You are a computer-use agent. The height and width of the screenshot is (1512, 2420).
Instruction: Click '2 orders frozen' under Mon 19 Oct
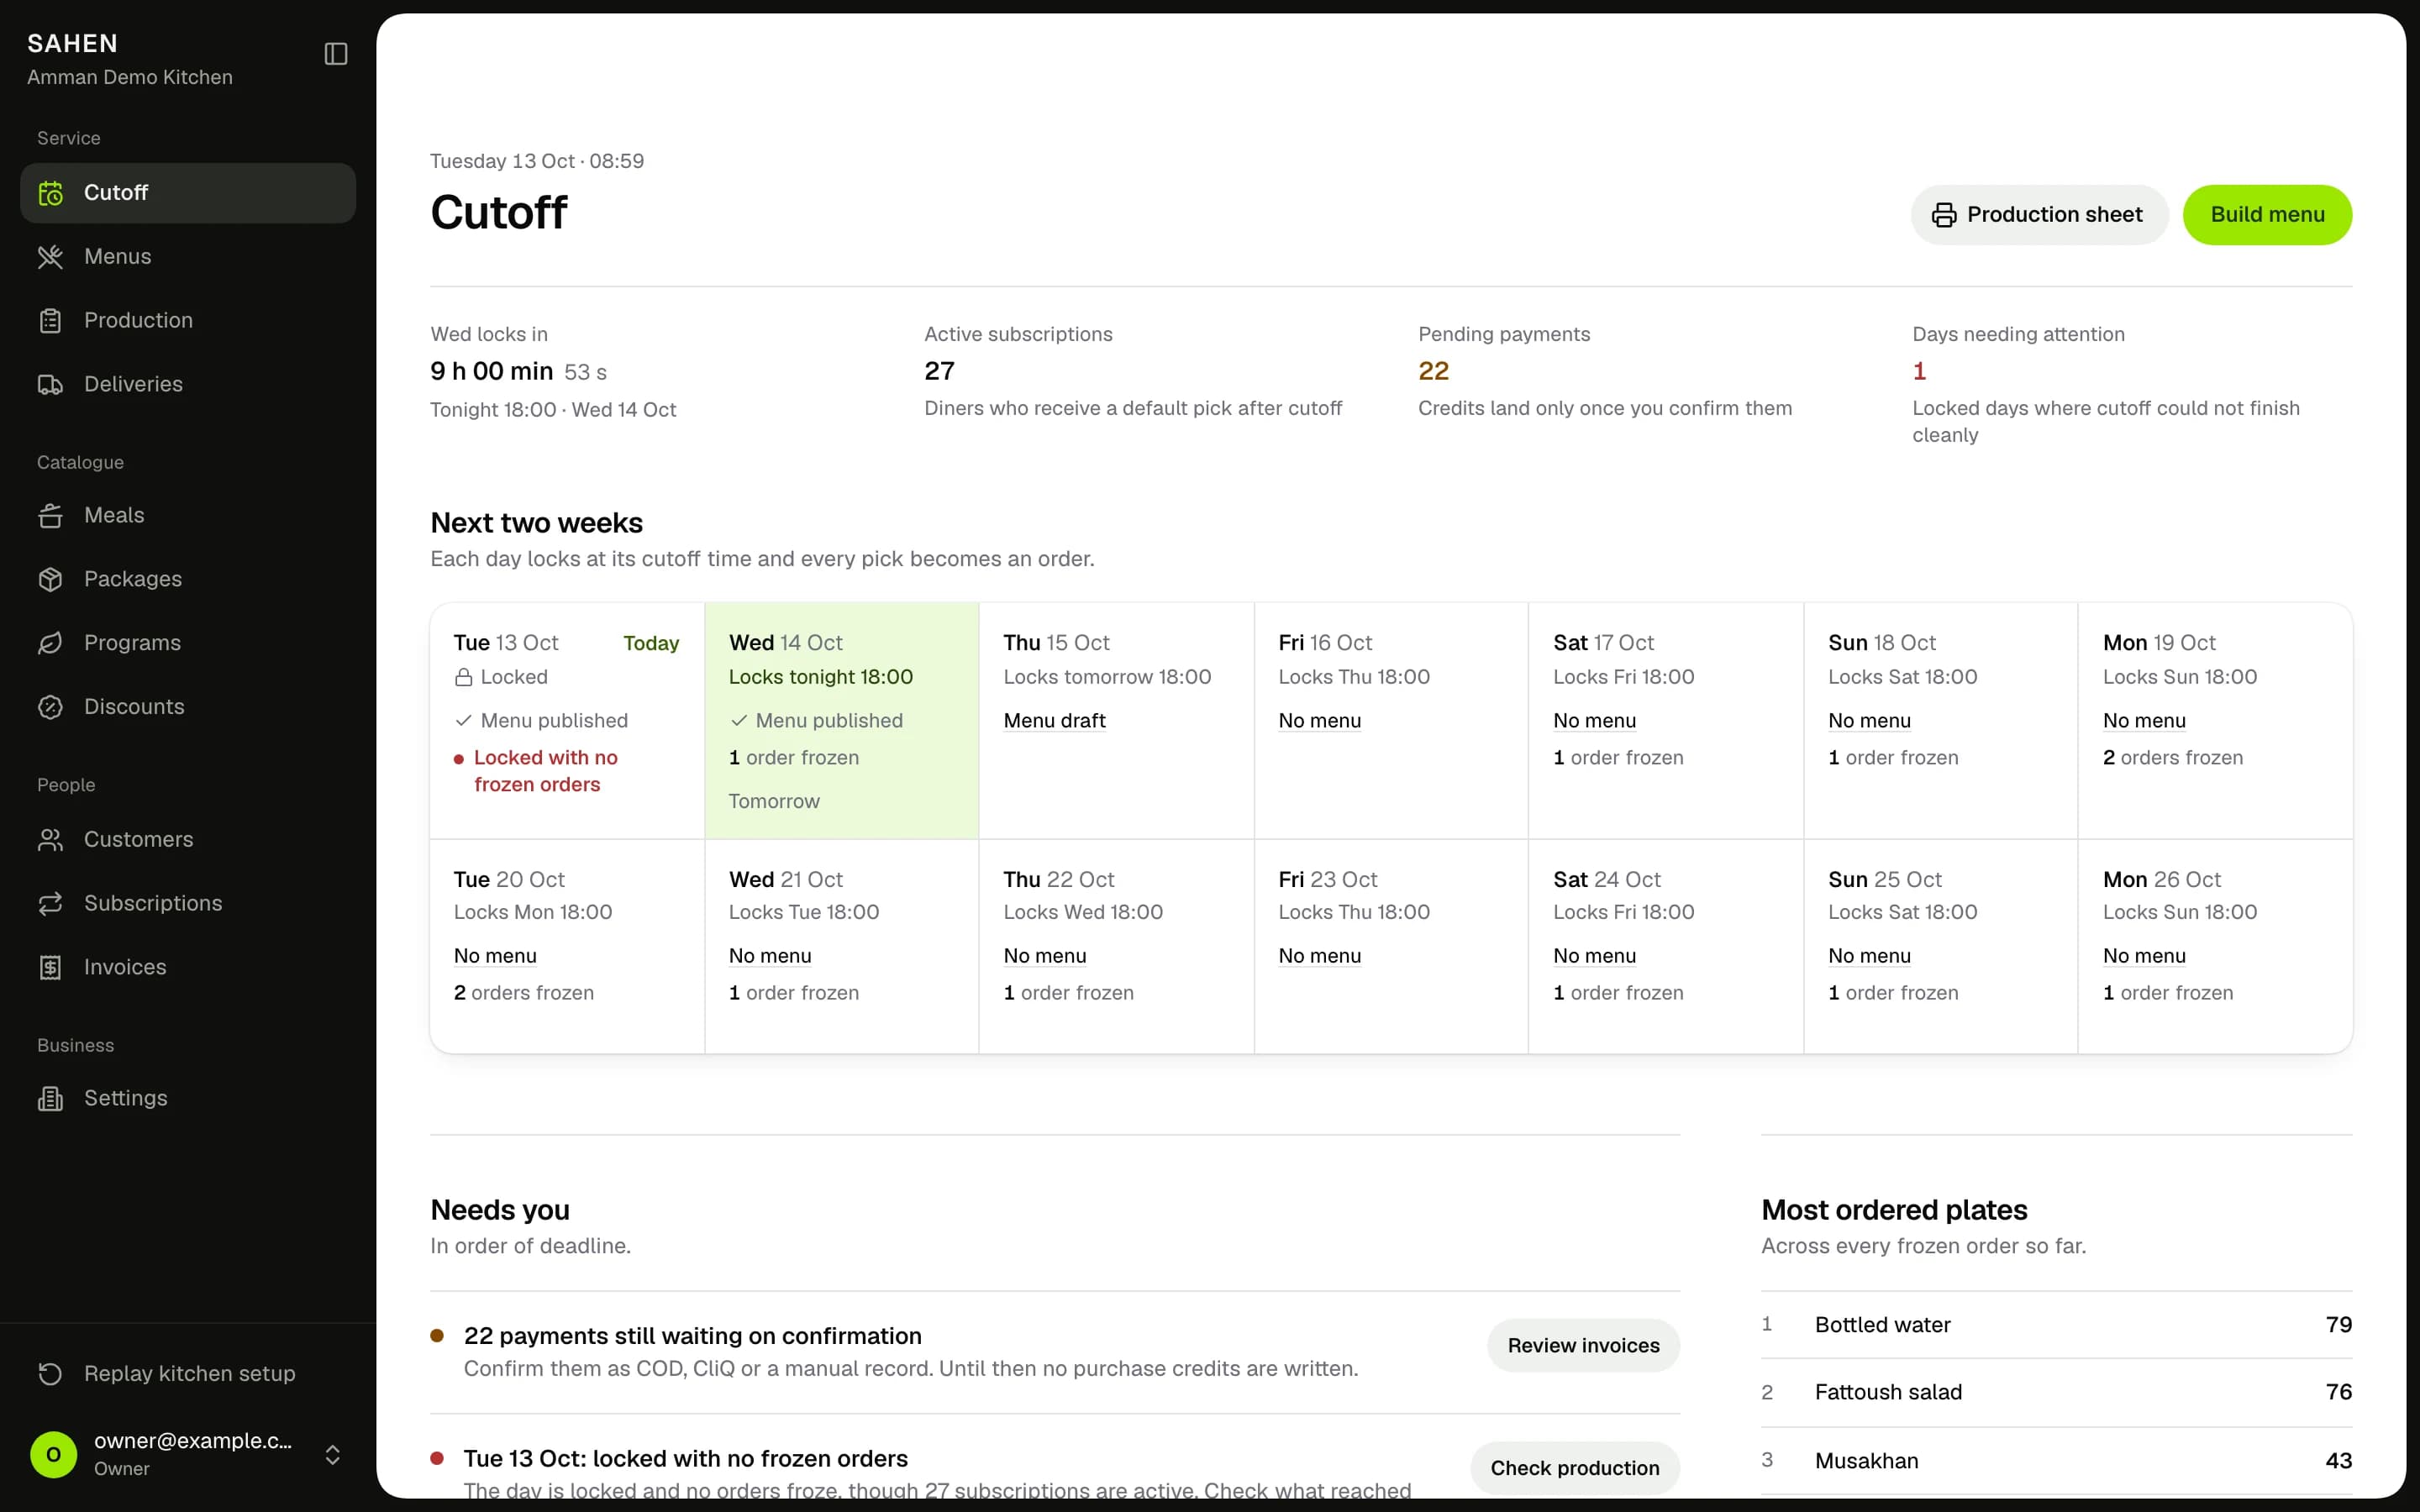[2172, 758]
